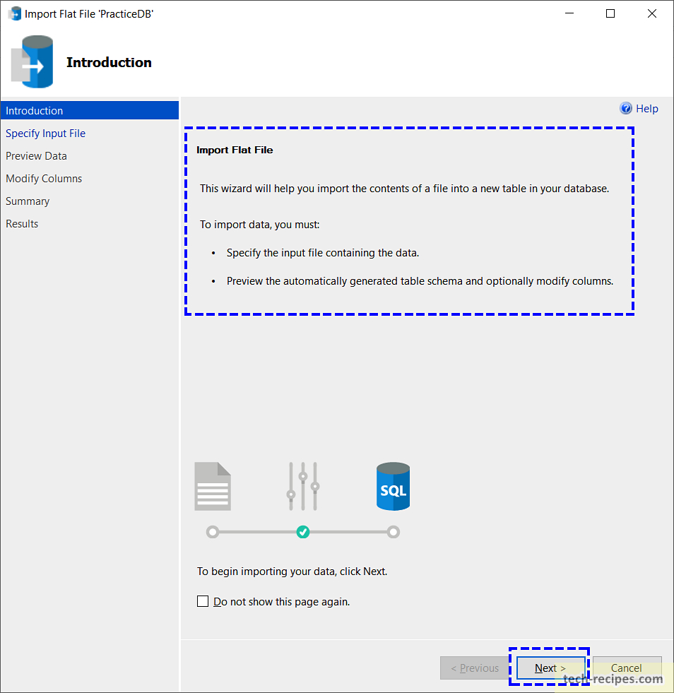The width and height of the screenshot is (674, 693).
Task: Click the blue SQL database icon
Action: pyautogui.click(x=393, y=486)
